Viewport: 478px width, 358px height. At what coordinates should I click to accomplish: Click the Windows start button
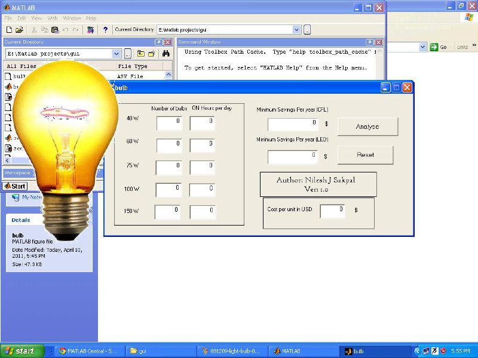click(22, 351)
